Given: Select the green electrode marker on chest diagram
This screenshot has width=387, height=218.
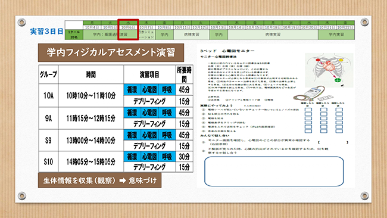Looking at the screenshot, I should coord(337,80).
